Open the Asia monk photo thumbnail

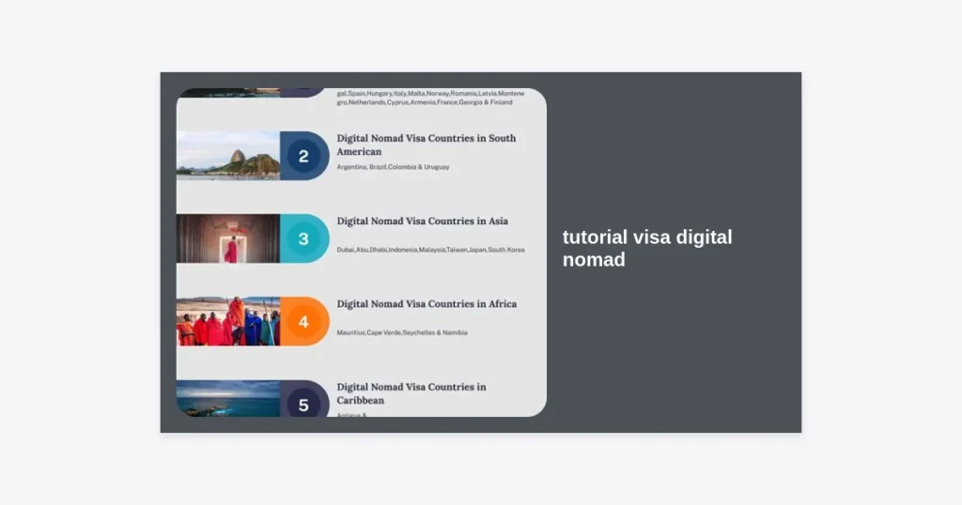228,238
